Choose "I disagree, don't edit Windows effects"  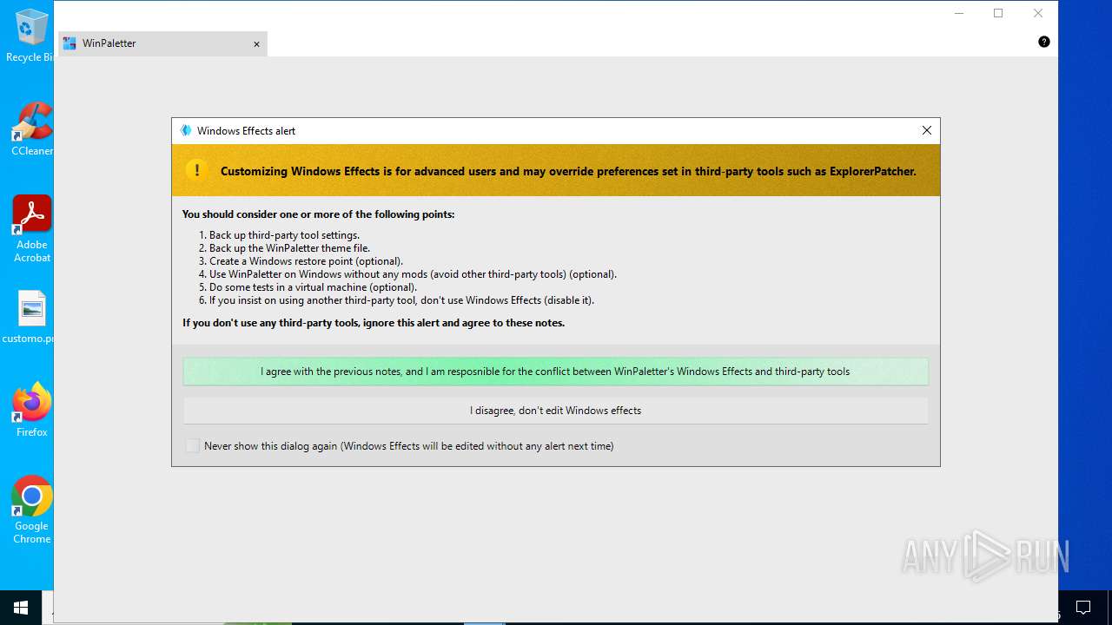pos(555,411)
